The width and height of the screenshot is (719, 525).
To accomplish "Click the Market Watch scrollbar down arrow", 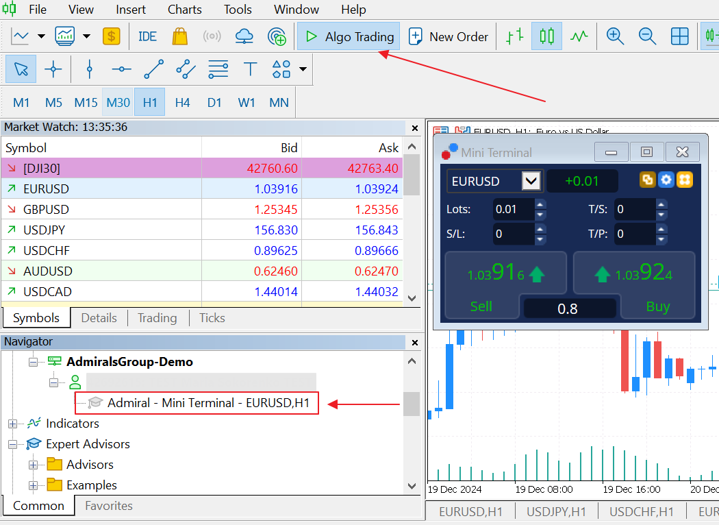I will coord(412,298).
